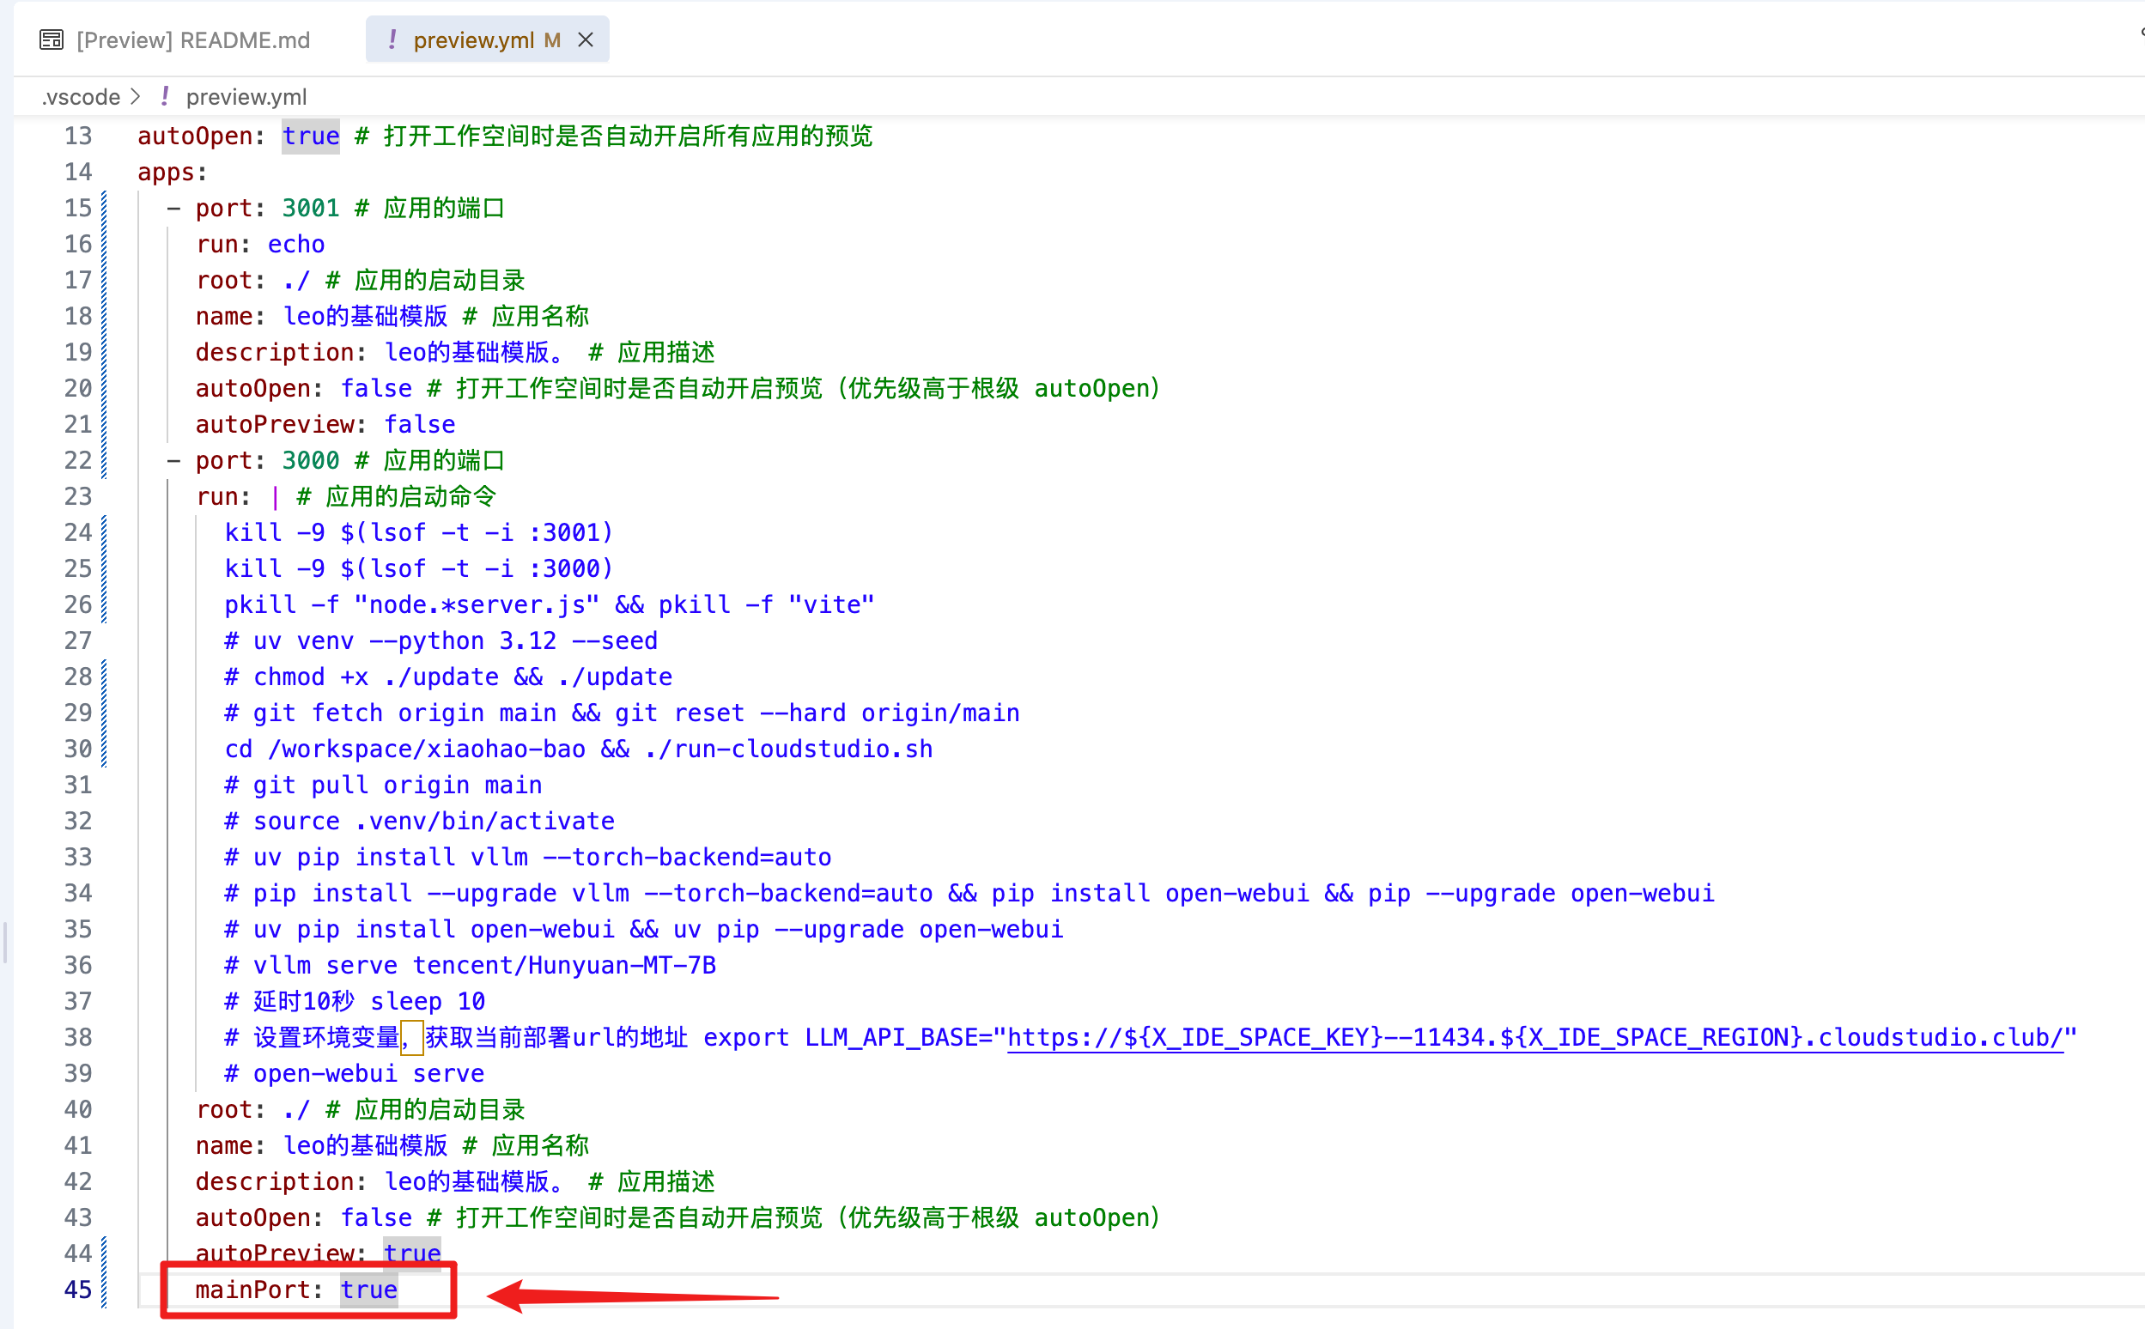Open the [Preview] README.md tab

coord(192,40)
